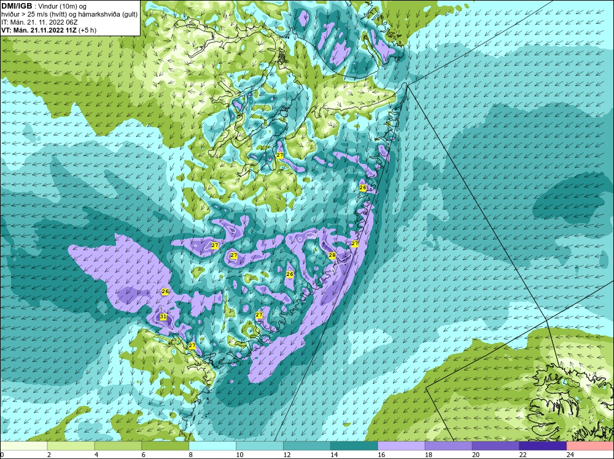This screenshot has height=459, width=614.
Task: Select the yellow '28' gust marker
Action: [332, 255]
